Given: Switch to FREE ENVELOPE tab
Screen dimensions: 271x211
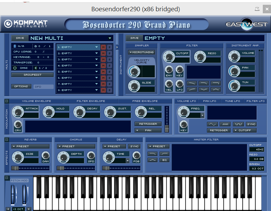Looking at the screenshot, I should (x=145, y=101).
